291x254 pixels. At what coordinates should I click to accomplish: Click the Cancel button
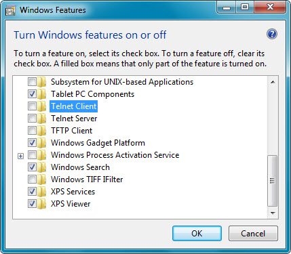pyautogui.click(x=253, y=234)
